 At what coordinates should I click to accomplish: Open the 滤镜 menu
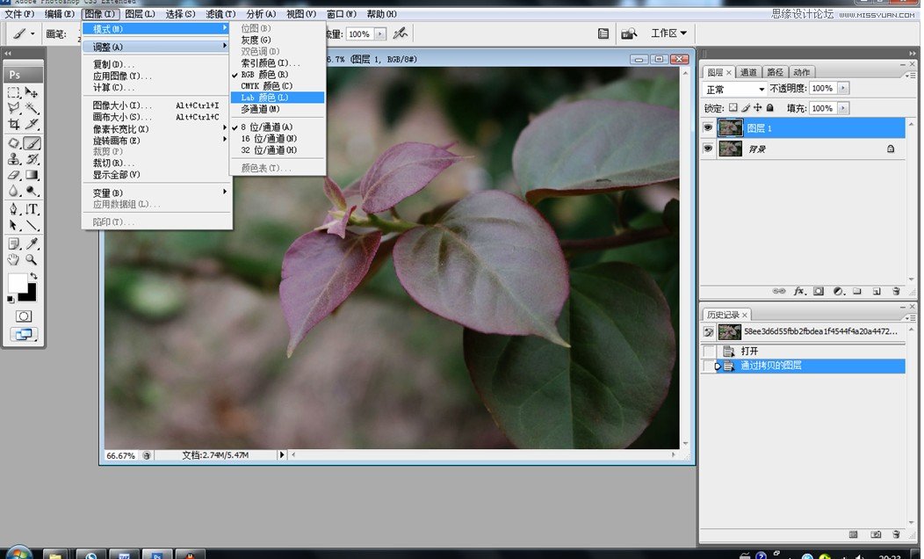point(220,14)
